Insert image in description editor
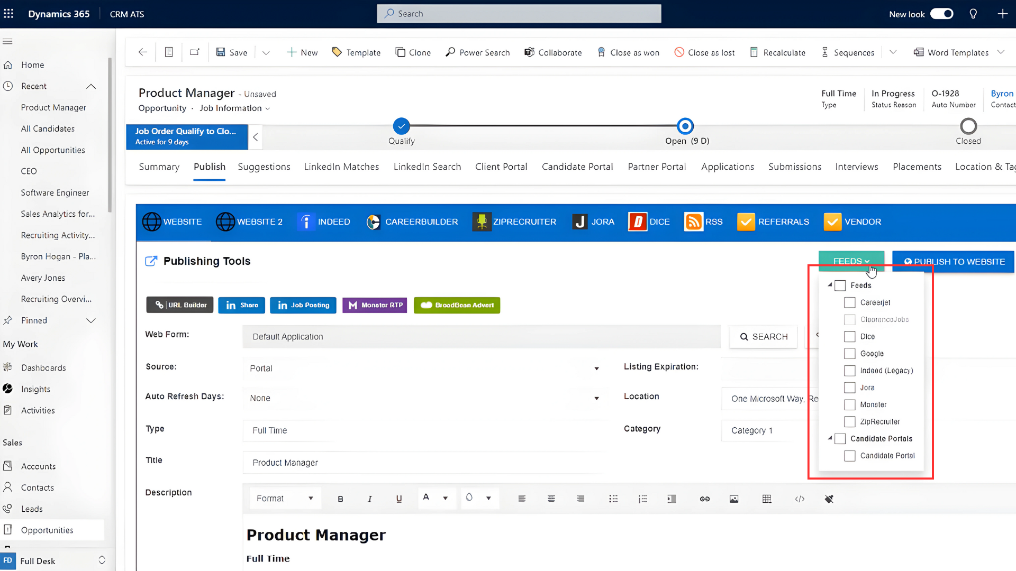Screen dimensions: 1016x571 tap(734, 499)
